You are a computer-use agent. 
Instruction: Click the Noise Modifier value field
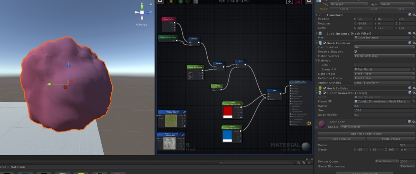point(384,115)
